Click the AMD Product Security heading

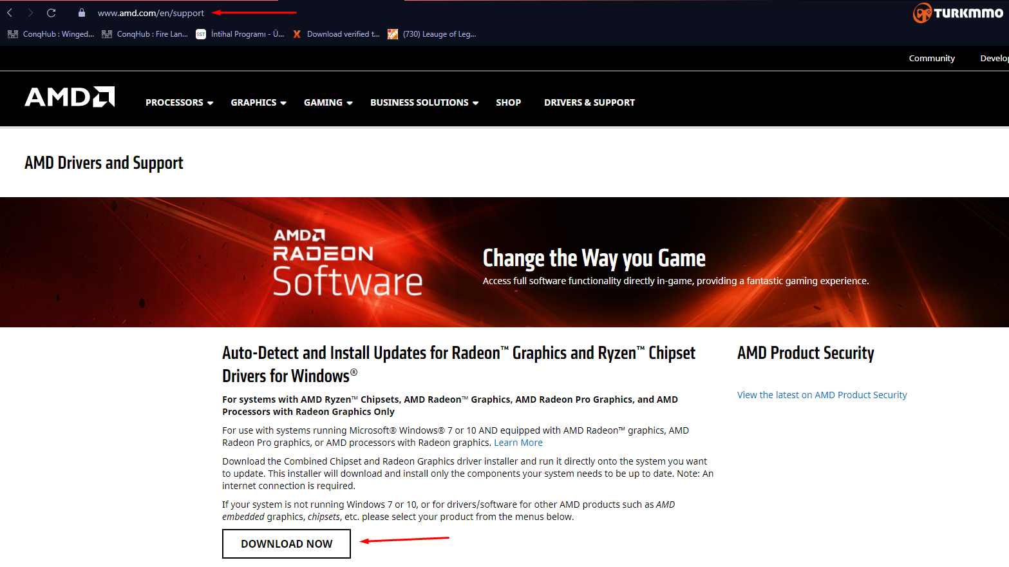click(x=806, y=353)
